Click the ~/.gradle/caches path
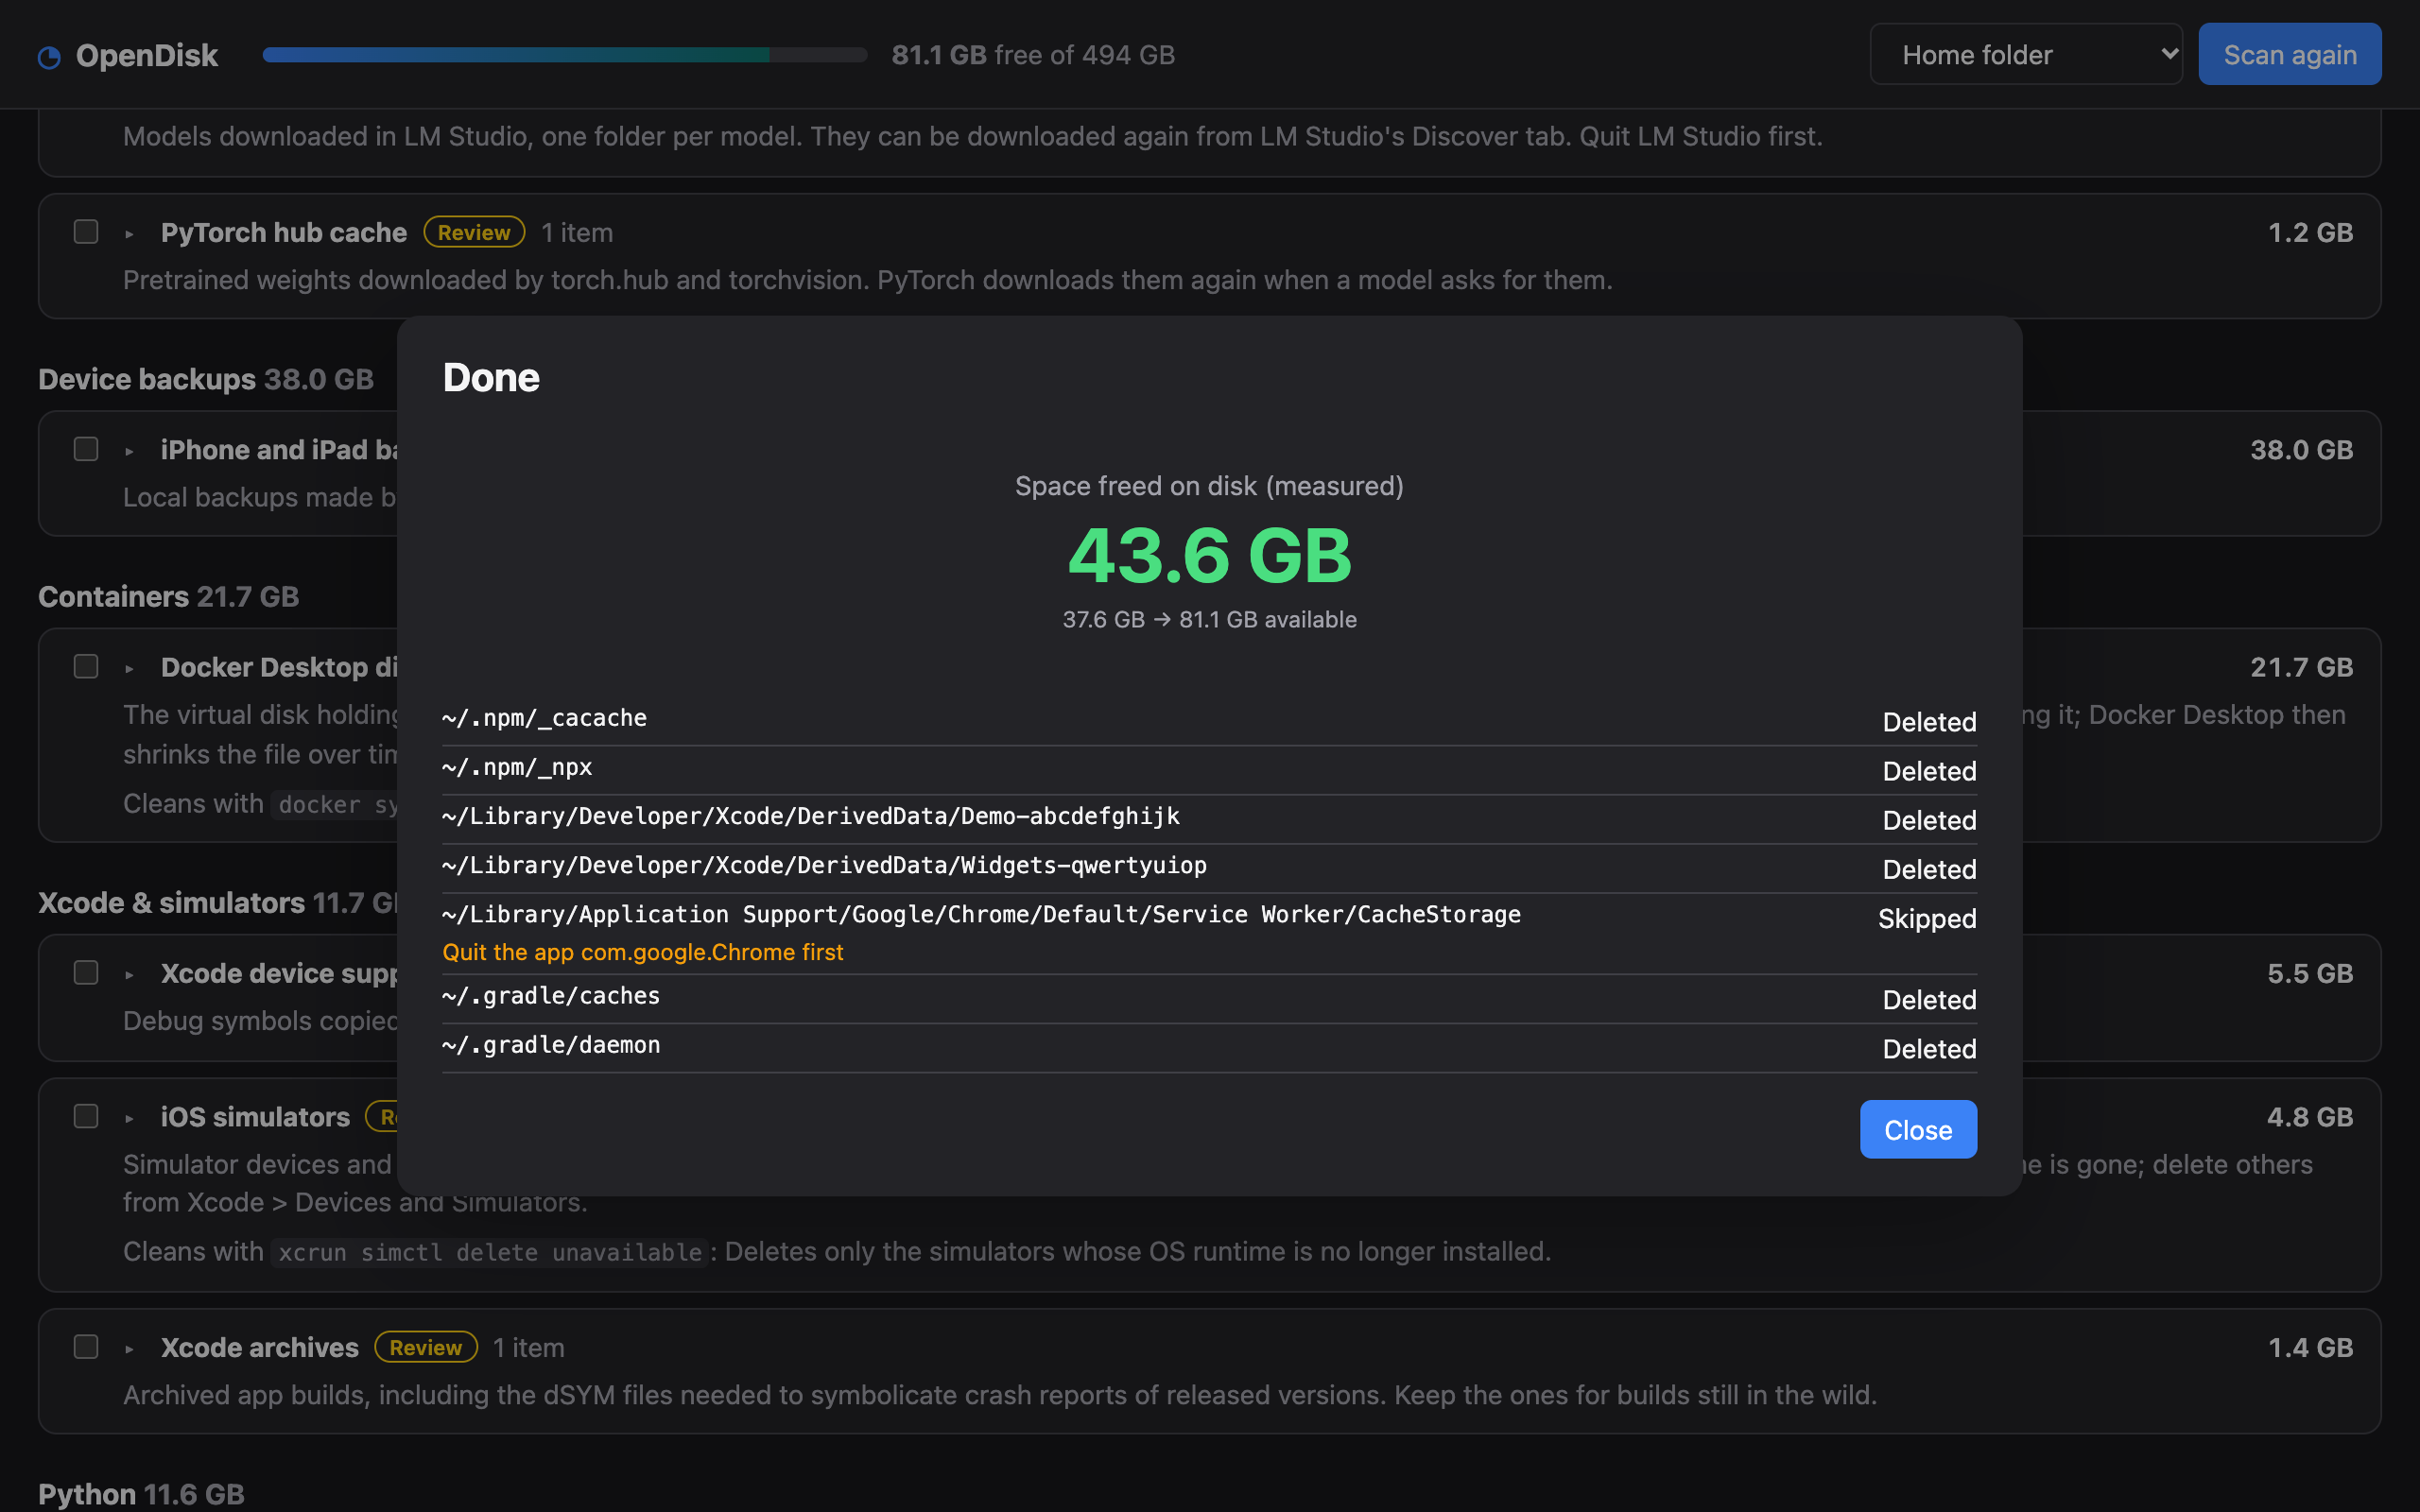Viewport: 2420px width, 1512px height. coord(551,996)
